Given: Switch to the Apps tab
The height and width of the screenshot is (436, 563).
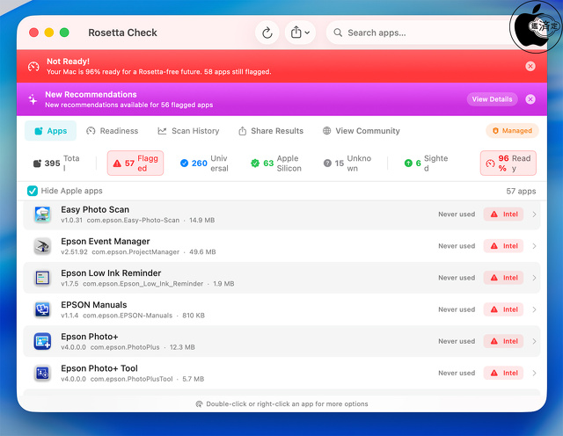Looking at the screenshot, I should point(51,131).
